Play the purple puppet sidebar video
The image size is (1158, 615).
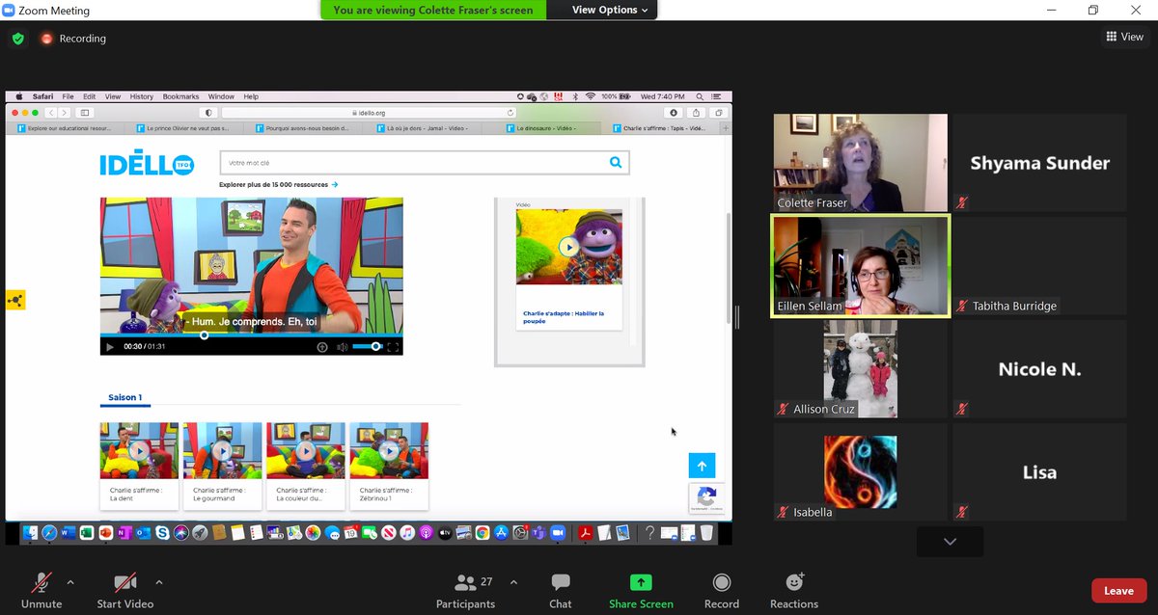569,247
